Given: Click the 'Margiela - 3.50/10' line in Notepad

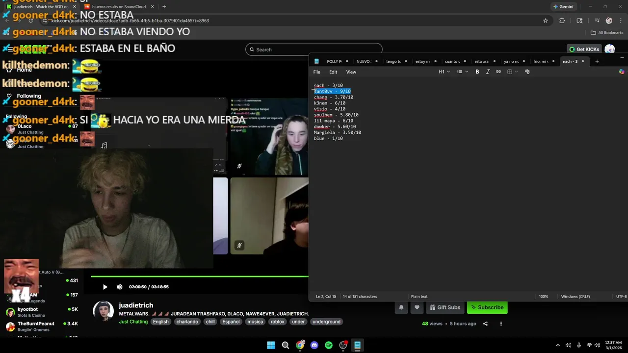Looking at the screenshot, I should (x=338, y=132).
